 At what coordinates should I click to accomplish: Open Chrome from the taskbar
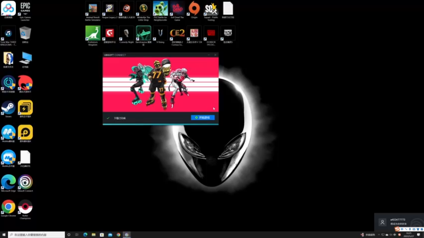click(x=118, y=235)
